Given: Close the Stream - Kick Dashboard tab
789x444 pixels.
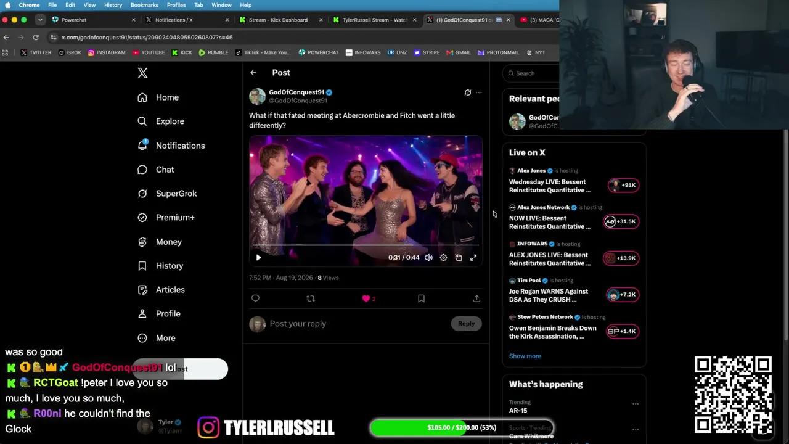Looking at the screenshot, I should pos(321,20).
